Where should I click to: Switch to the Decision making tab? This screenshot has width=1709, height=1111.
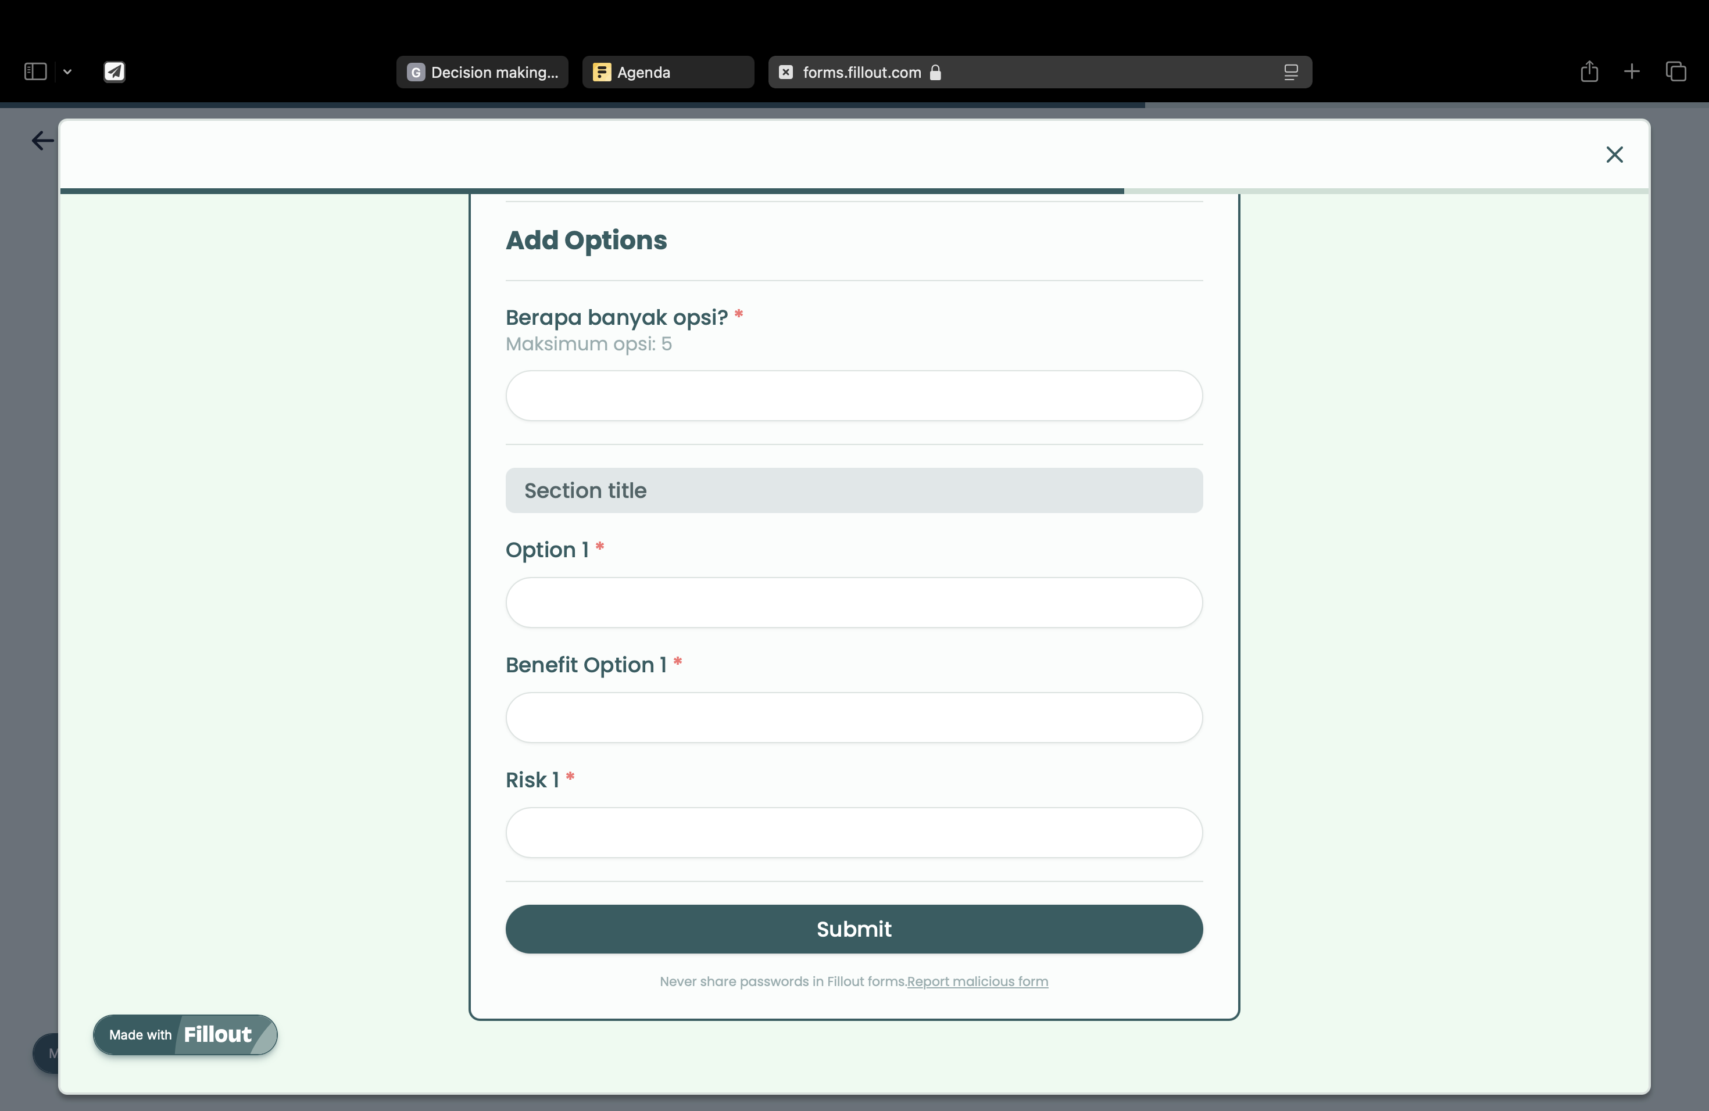482,72
